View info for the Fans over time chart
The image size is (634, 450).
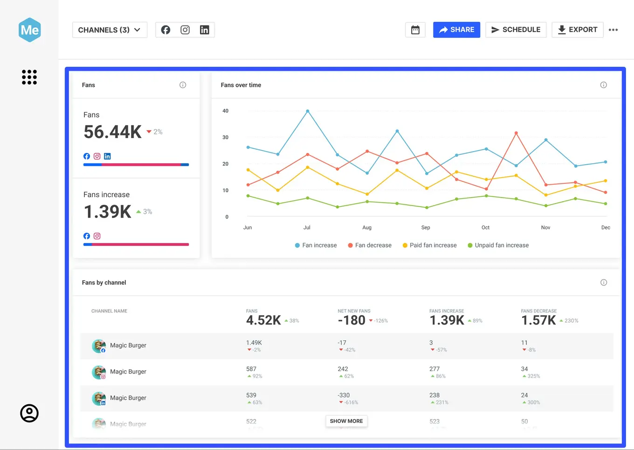(604, 85)
